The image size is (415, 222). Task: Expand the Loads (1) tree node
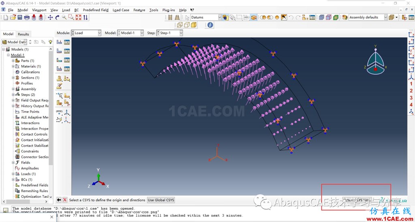tap(13, 174)
